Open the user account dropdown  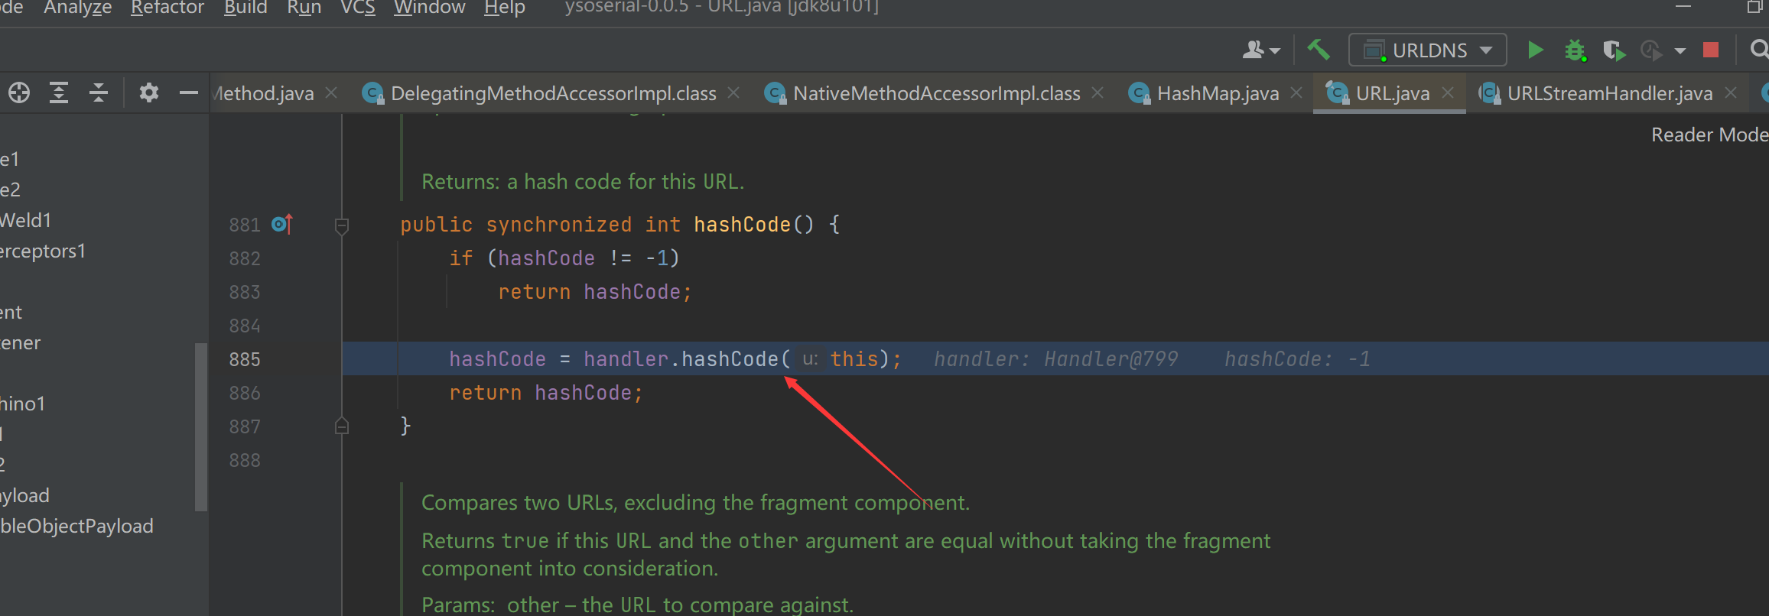(1261, 50)
